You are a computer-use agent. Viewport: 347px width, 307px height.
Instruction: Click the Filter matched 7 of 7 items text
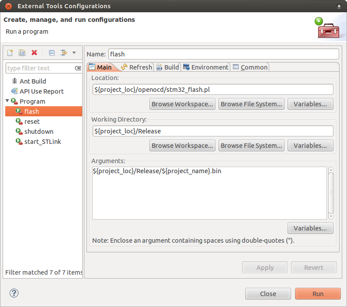[x=44, y=272]
